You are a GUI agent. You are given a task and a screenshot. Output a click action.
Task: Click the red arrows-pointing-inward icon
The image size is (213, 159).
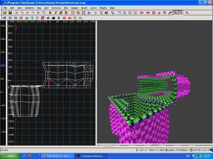(64, 18)
